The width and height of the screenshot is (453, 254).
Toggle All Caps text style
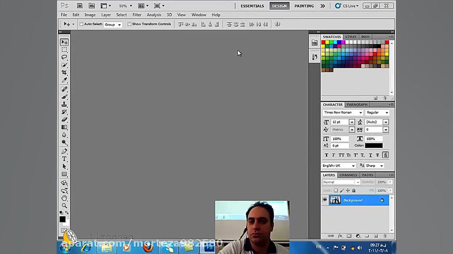(x=341, y=155)
